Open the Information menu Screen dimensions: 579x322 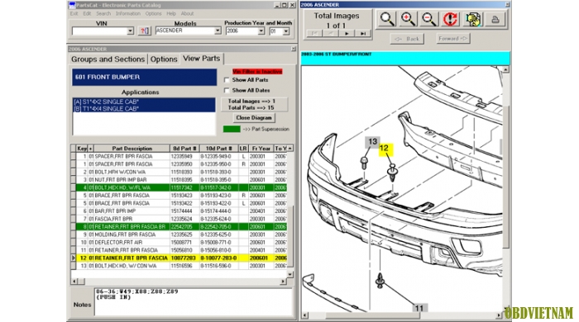tap(127, 14)
